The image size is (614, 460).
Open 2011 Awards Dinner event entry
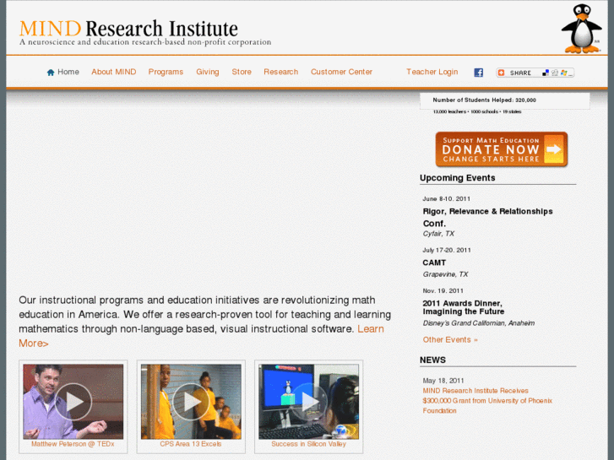click(x=464, y=307)
